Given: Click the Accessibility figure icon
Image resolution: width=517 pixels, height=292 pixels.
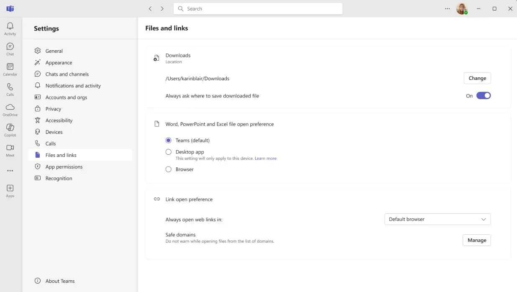Looking at the screenshot, I should pos(38,120).
